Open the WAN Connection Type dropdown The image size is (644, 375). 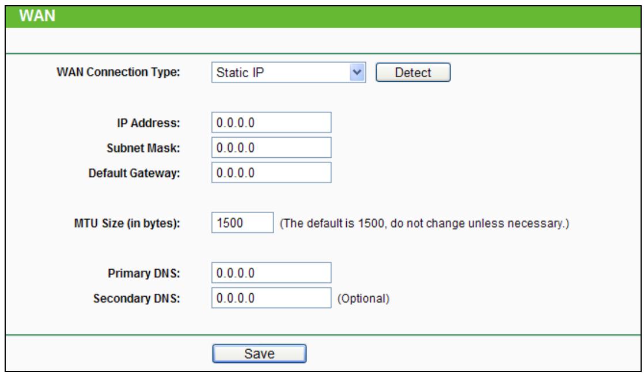pos(289,73)
